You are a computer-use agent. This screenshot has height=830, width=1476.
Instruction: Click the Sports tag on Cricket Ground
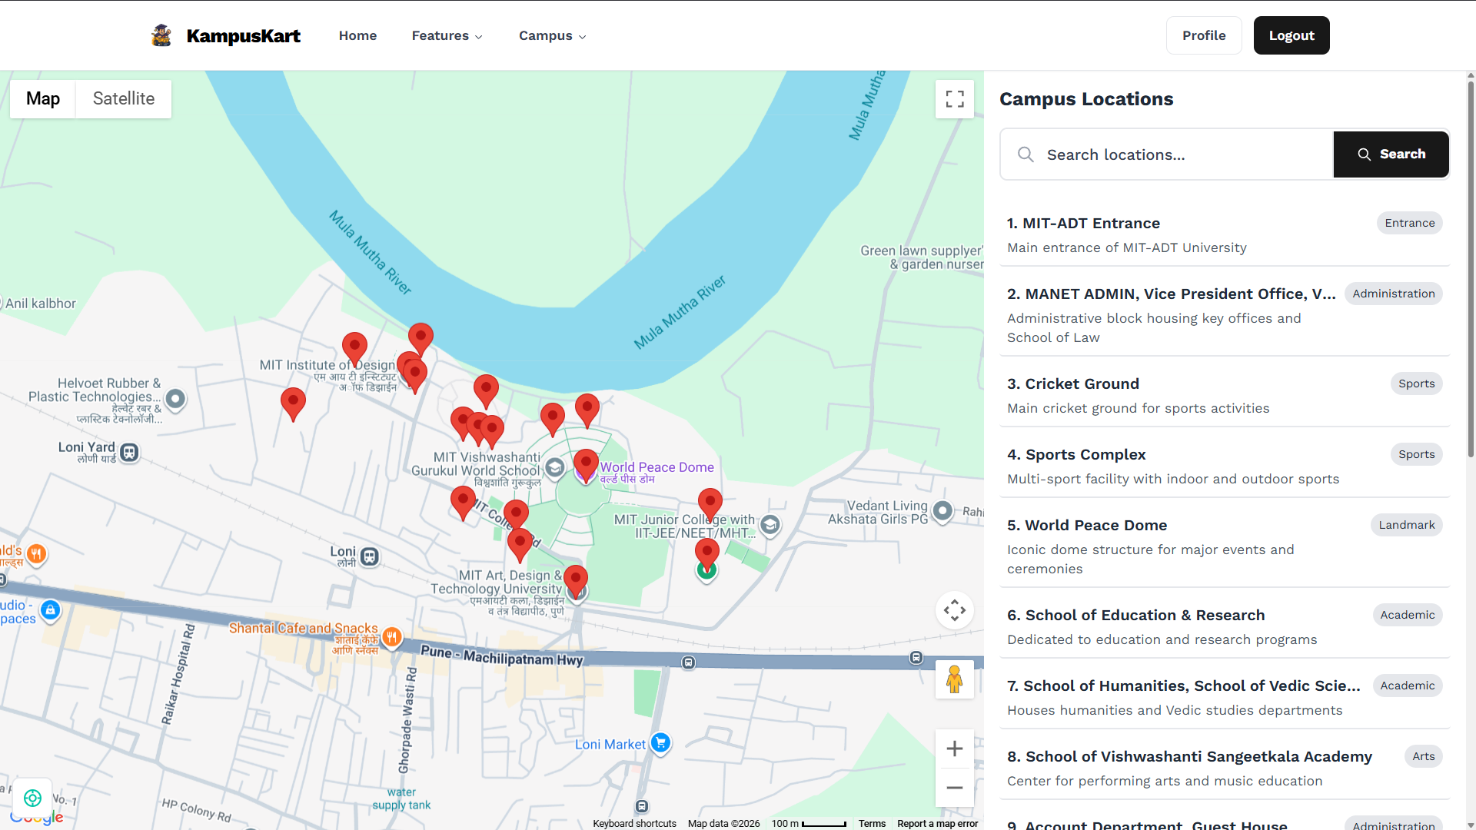[x=1417, y=383]
